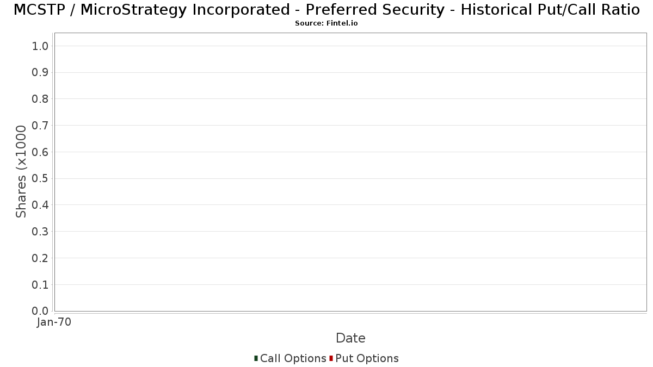This screenshot has height=367, width=653.
Task: Click the 0.0 y-axis tick label
Action: pos(40,311)
